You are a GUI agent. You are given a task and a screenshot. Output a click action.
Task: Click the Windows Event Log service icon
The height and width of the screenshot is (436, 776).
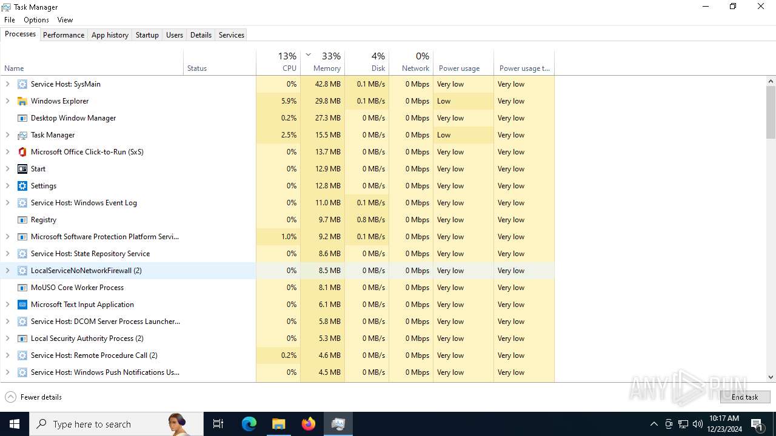pyautogui.click(x=22, y=203)
